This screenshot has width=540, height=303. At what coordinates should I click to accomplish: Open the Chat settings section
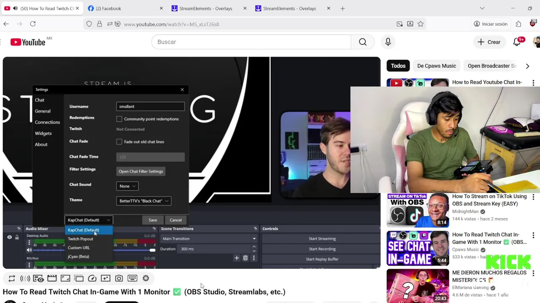[40, 100]
